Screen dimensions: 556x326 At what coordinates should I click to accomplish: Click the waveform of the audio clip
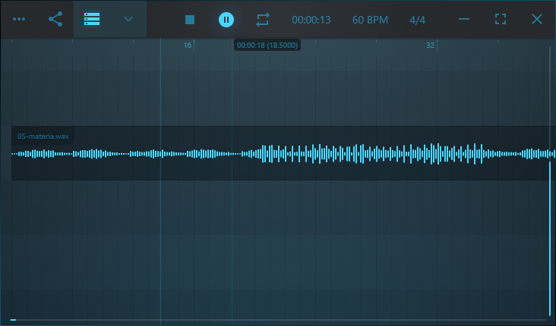pyautogui.click(x=283, y=154)
